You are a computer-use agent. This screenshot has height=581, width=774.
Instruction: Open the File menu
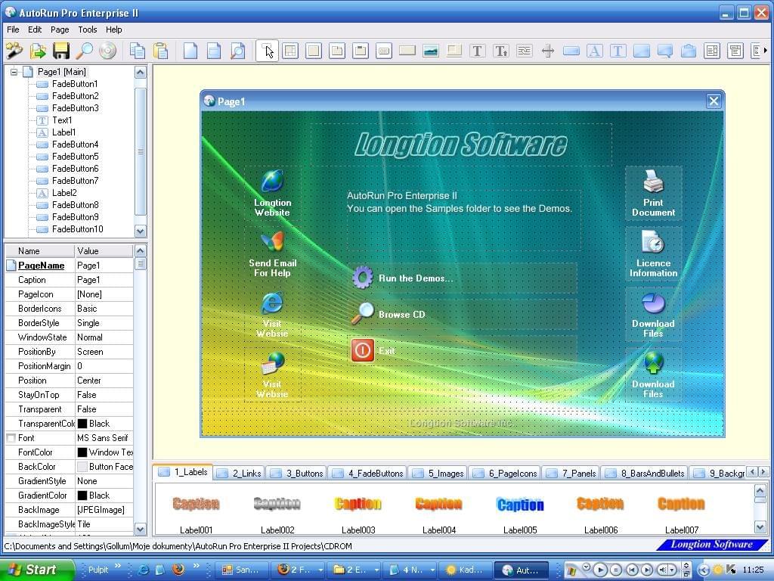(x=14, y=30)
